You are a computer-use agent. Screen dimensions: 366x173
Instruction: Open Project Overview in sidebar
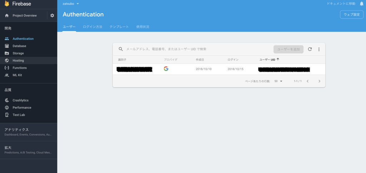25,15
